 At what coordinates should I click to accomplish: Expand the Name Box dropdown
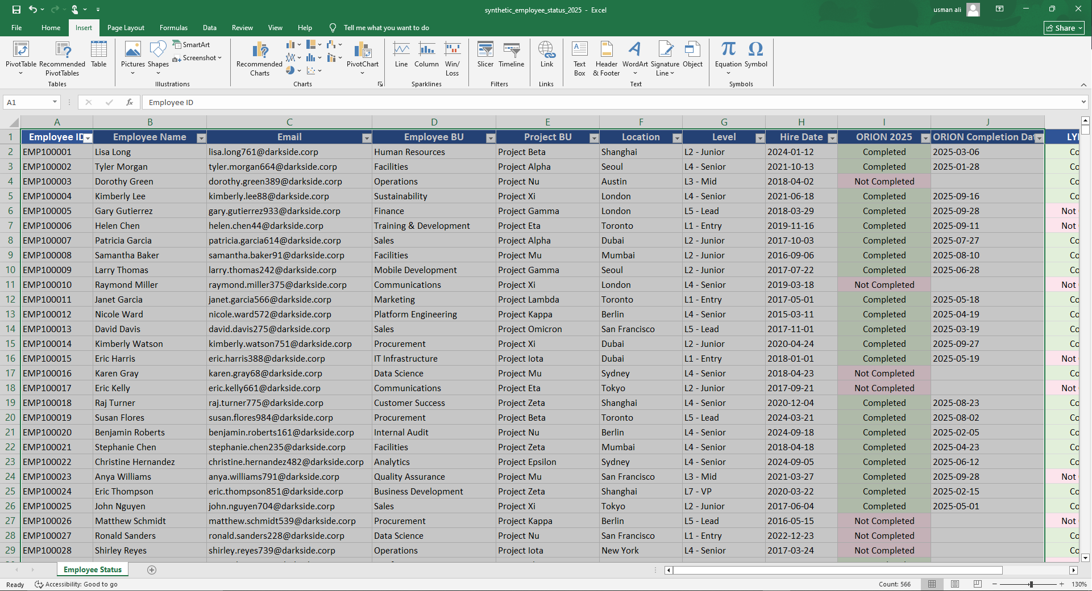click(x=55, y=102)
